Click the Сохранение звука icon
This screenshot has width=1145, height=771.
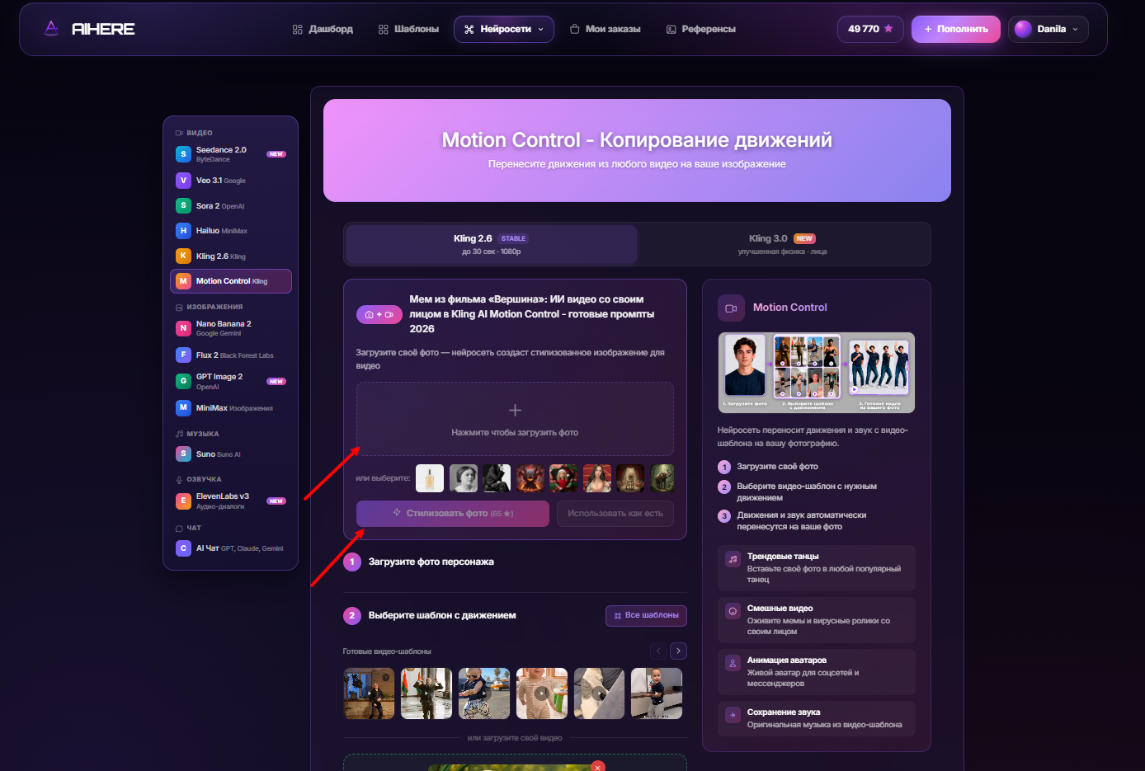[x=733, y=715]
